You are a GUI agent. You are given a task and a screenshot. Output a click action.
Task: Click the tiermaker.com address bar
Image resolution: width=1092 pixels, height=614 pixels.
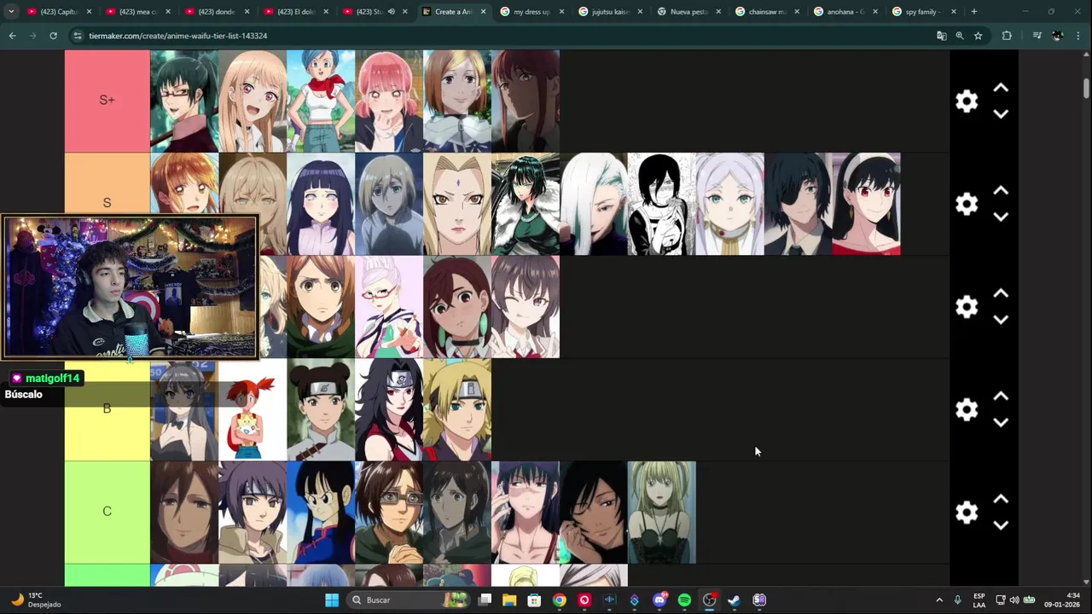tap(503, 36)
